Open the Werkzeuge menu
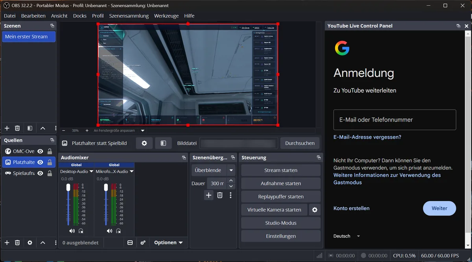The image size is (472, 262). point(166,16)
